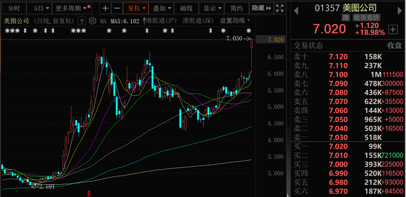Open the 设置均线 dropdown
Screen dimensions: 406x197
(x=235, y=21)
